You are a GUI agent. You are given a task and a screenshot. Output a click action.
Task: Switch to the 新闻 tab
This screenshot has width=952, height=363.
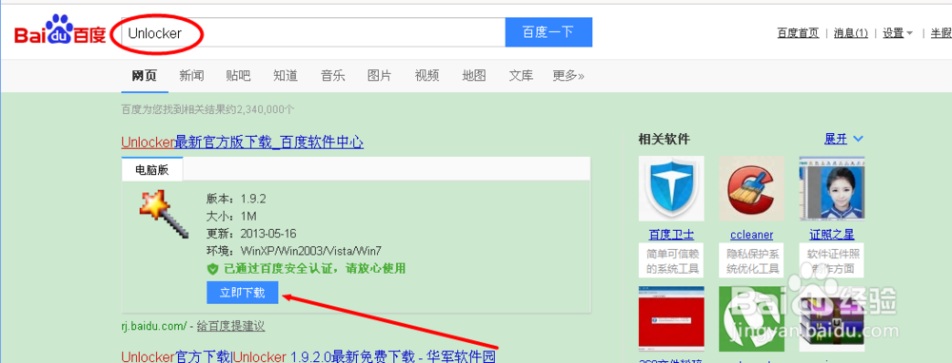tap(191, 76)
